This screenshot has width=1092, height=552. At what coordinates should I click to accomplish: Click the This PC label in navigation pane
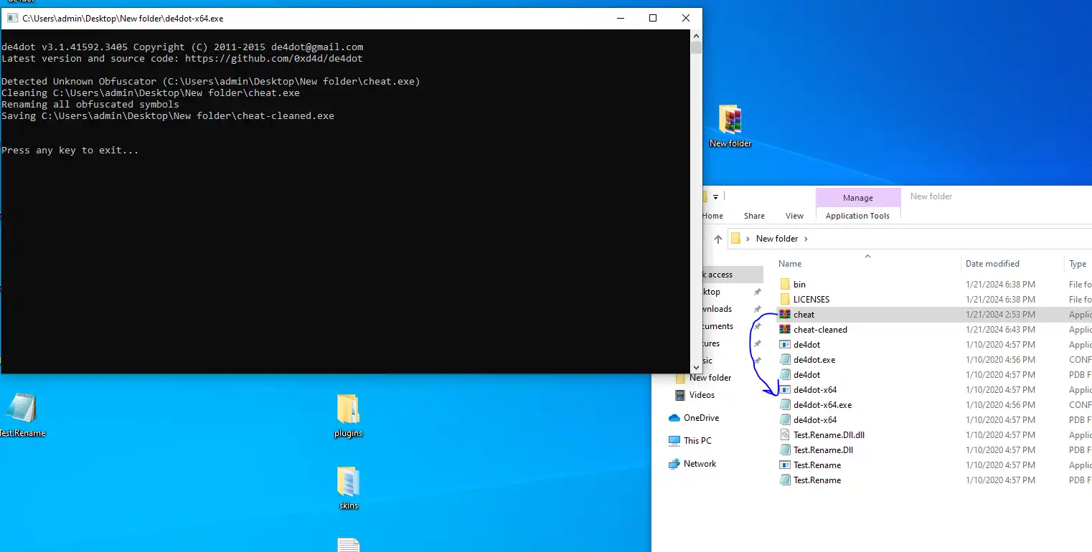[x=697, y=441]
